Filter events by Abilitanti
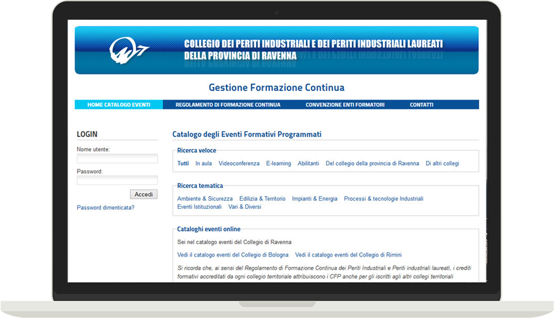The width and height of the screenshot is (554, 318). coord(308,164)
